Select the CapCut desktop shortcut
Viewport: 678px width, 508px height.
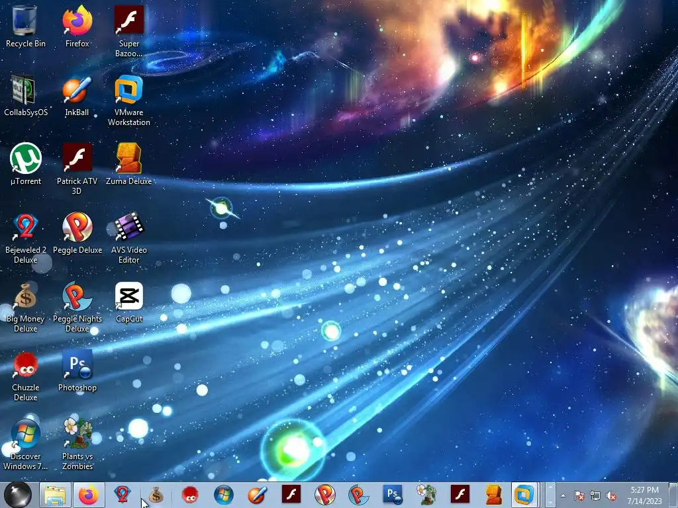click(x=129, y=302)
